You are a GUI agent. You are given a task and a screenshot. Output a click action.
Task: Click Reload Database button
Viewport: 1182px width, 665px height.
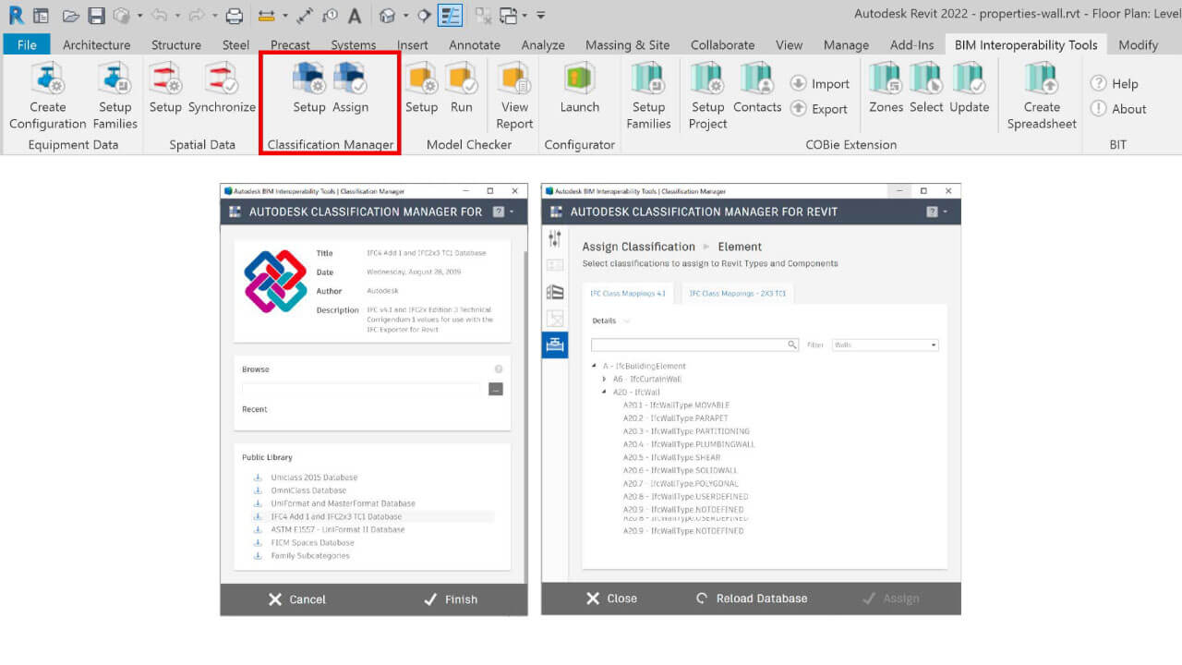point(752,598)
